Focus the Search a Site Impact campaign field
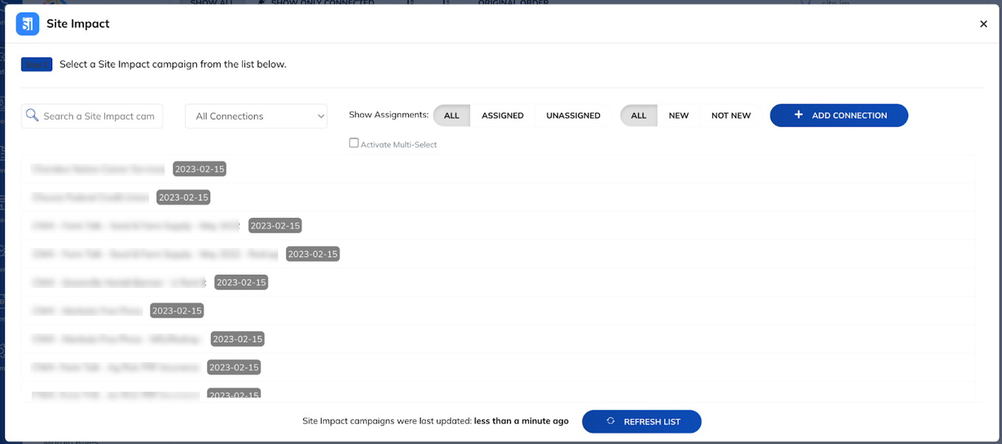This screenshot has width=1002, height=444. tap(92, 116)
